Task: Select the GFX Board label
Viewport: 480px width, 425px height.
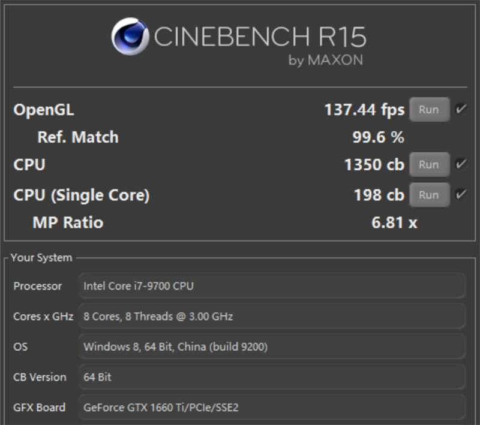Action: 40,407
